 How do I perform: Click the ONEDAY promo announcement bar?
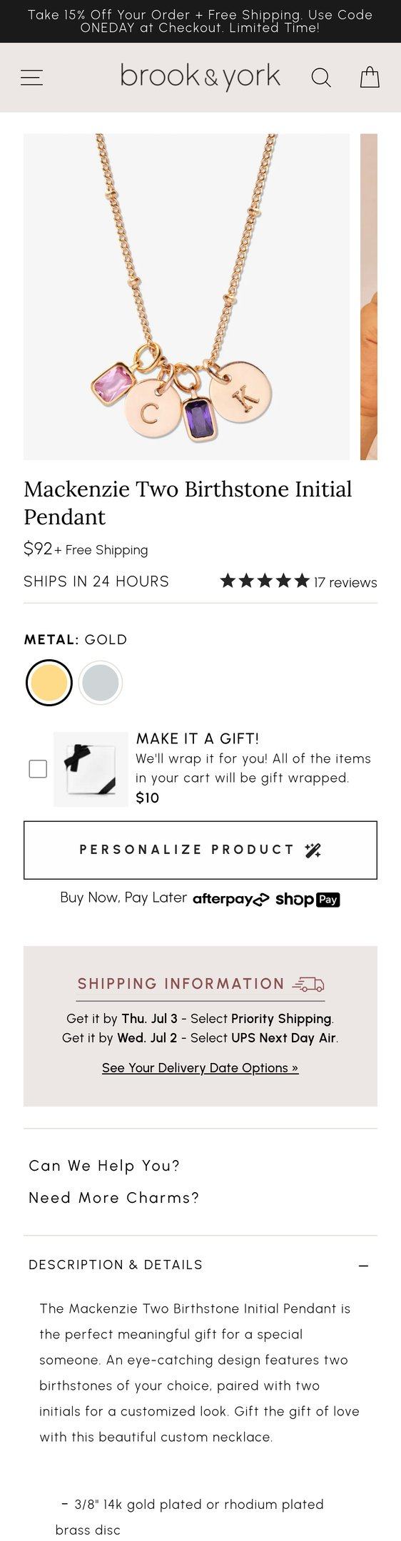tap(200, 21)
